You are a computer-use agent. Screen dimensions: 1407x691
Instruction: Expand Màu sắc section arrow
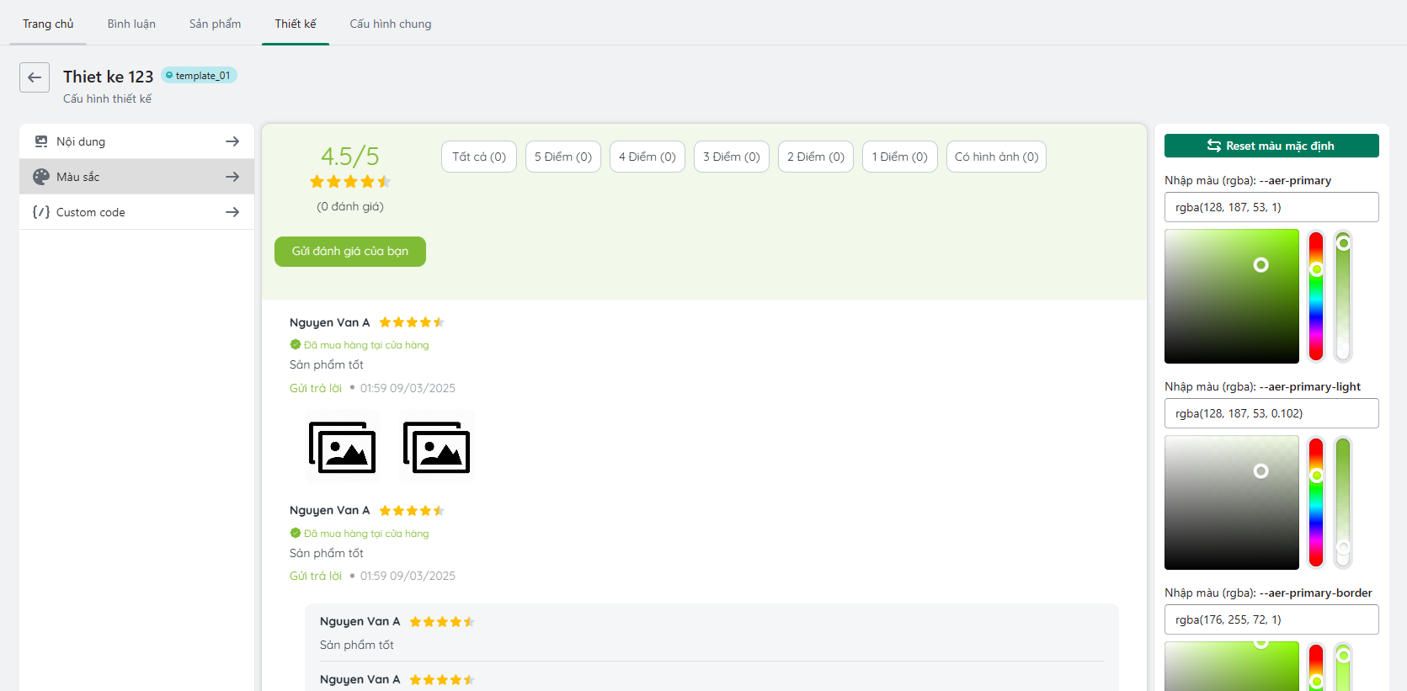click(232, 177)
